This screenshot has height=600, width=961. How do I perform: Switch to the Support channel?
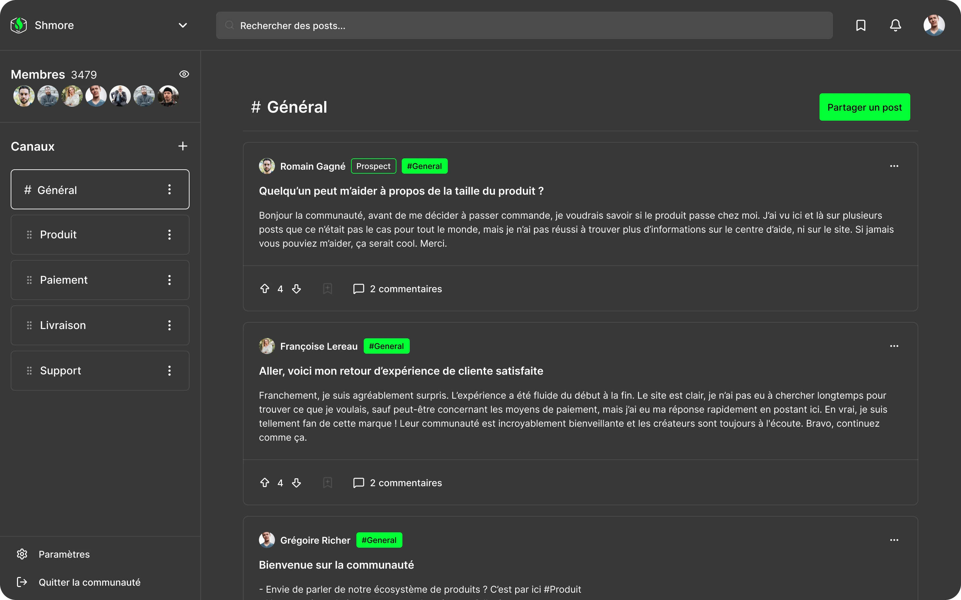pyautogui.click(x=60, y=370)
